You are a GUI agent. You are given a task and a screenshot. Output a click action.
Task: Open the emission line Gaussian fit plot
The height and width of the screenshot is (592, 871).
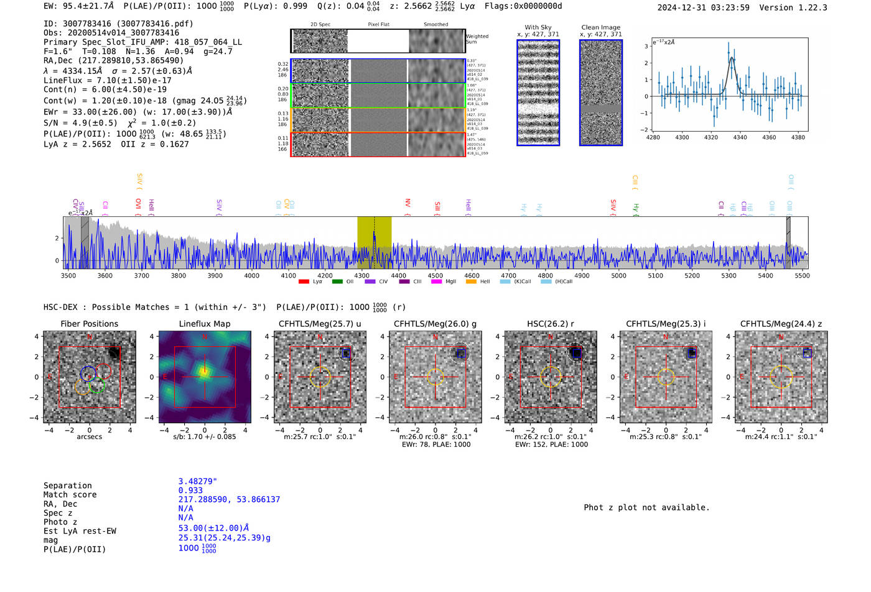(x=729, y=85)
